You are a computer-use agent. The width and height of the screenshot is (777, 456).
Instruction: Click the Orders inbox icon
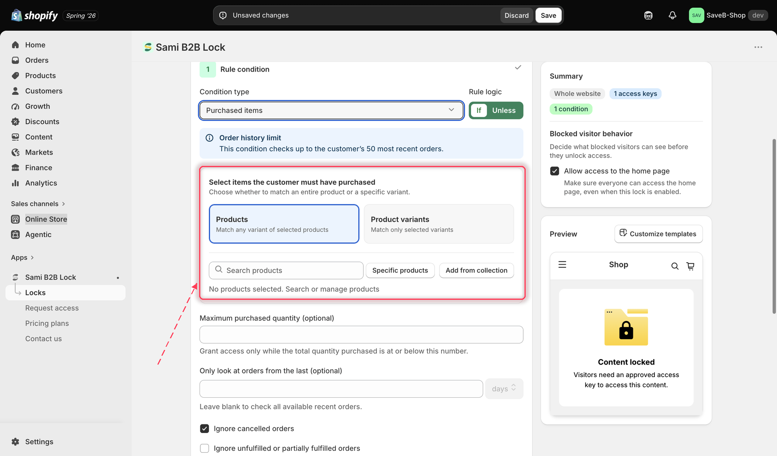tap(15, 60)
